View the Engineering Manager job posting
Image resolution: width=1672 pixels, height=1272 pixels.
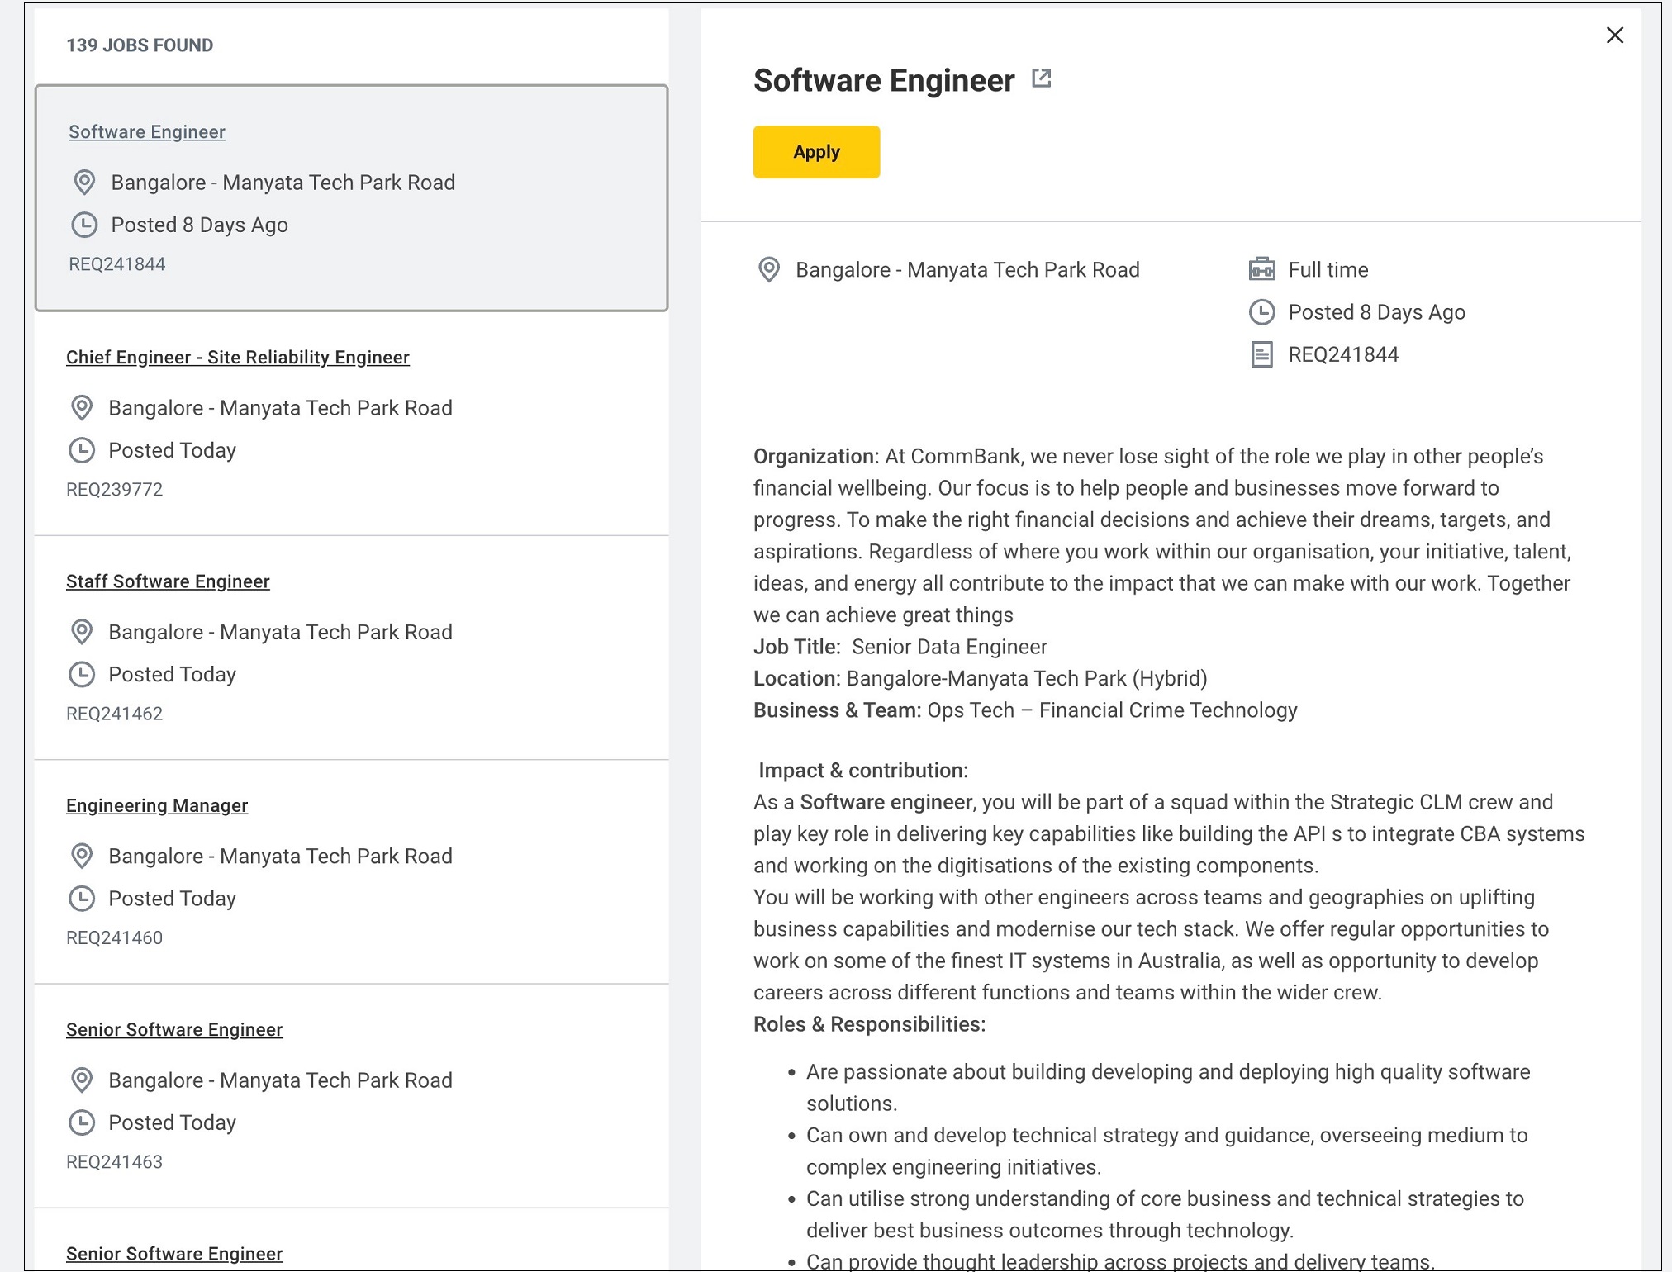point(157,805)
